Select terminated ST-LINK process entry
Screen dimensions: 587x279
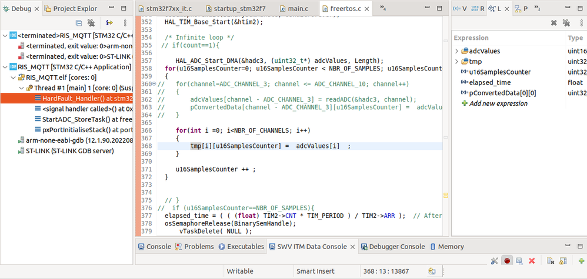click(76, 56)
